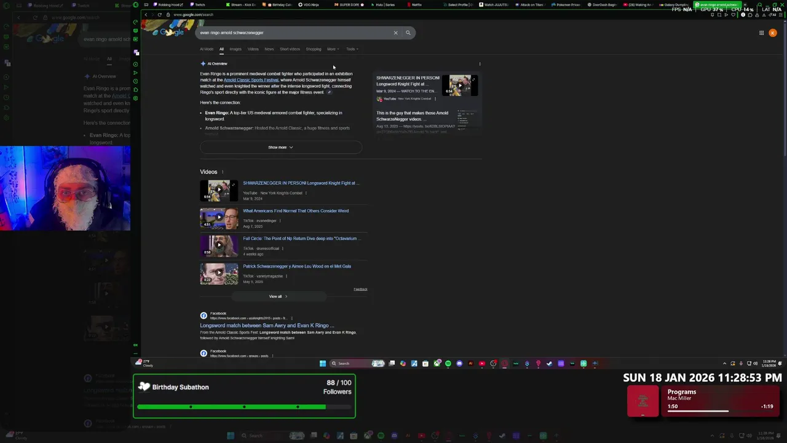Switch to AI Mode search tab
Screen dimensions: 787x443
pos(207,49)
